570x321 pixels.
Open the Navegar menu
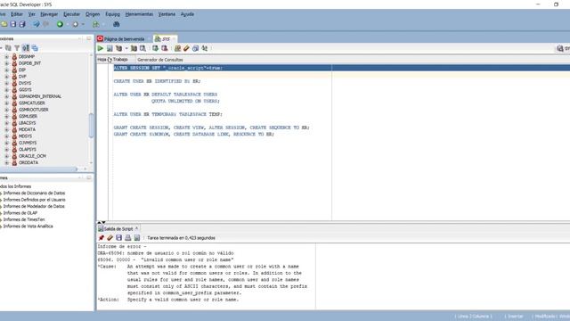pyautogui.click(x=49, y=14)
